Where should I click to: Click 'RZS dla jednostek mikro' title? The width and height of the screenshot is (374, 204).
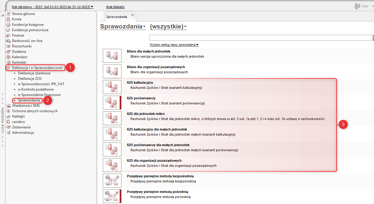146,114
